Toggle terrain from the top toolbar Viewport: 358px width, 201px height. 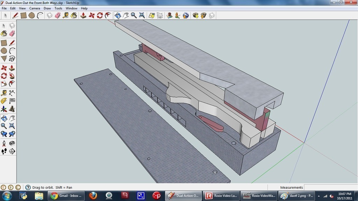tap(160, 15)
